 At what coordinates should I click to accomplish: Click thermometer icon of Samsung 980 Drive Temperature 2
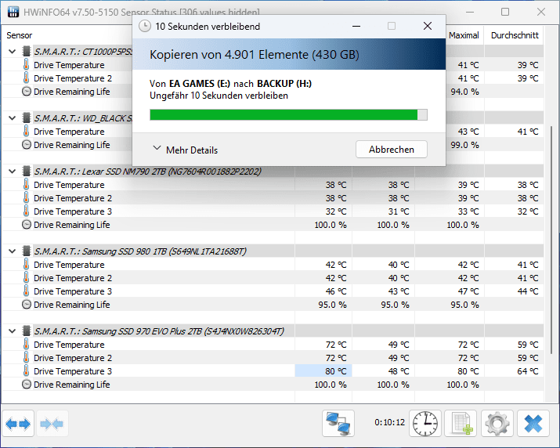(x=26, y=277)
